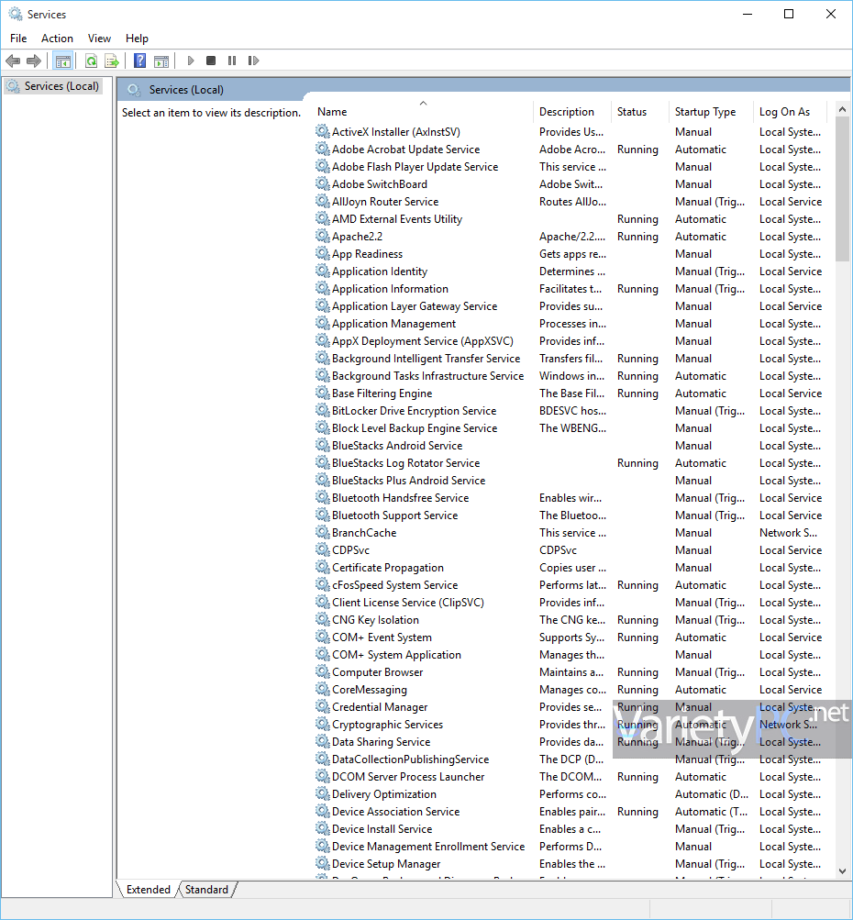Sort by the Status column header
Screen dimensions: 853x920
pos(631,112)
